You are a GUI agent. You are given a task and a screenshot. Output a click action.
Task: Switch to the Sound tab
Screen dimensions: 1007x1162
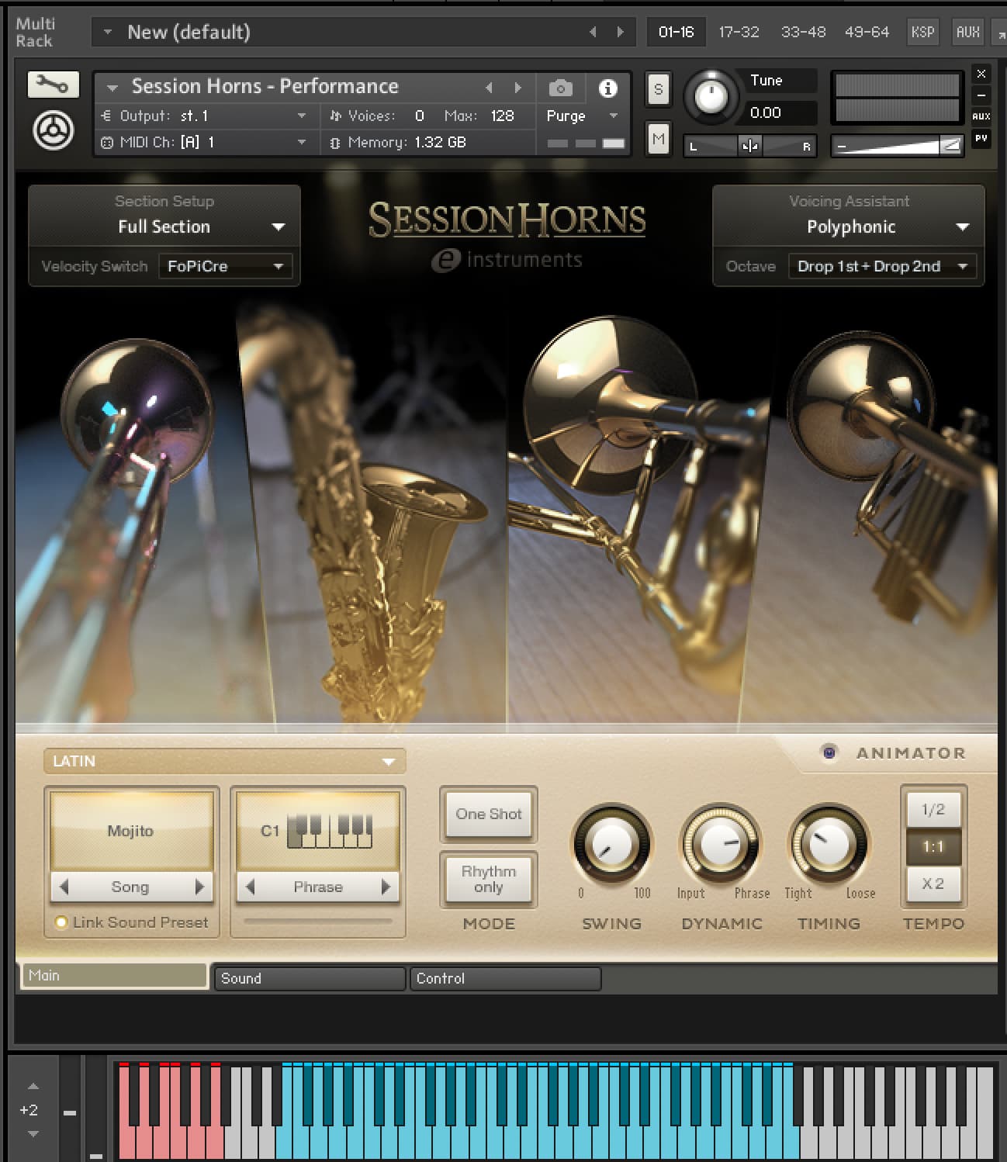pyautogui.click(x=310, y=978)
